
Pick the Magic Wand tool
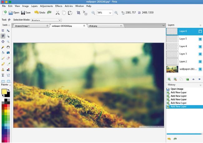3,47
